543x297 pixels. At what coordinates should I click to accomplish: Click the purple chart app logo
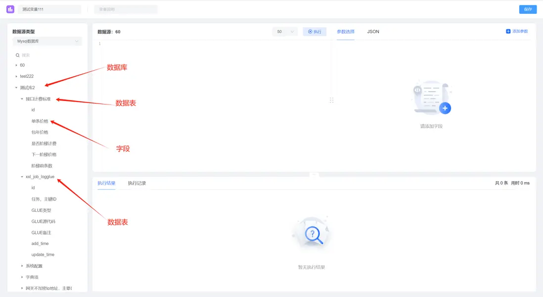tap(10, 9)
